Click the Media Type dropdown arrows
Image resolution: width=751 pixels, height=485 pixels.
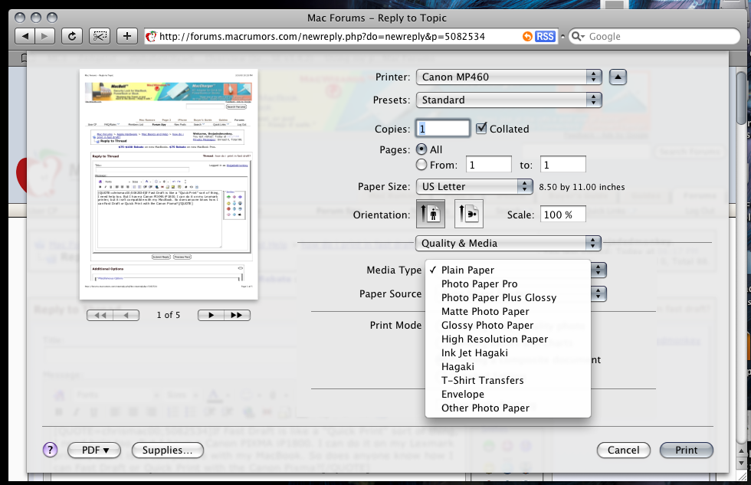point(599,270)
